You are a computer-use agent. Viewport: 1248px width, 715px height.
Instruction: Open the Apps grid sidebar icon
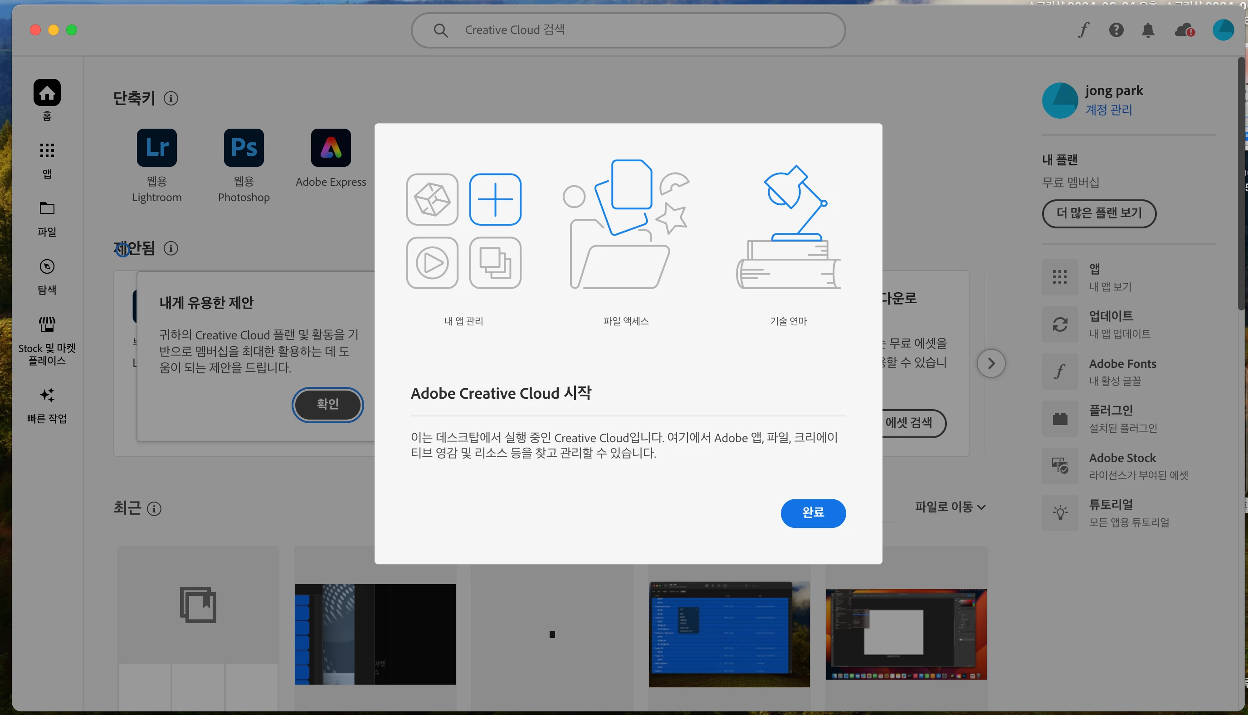47,150
